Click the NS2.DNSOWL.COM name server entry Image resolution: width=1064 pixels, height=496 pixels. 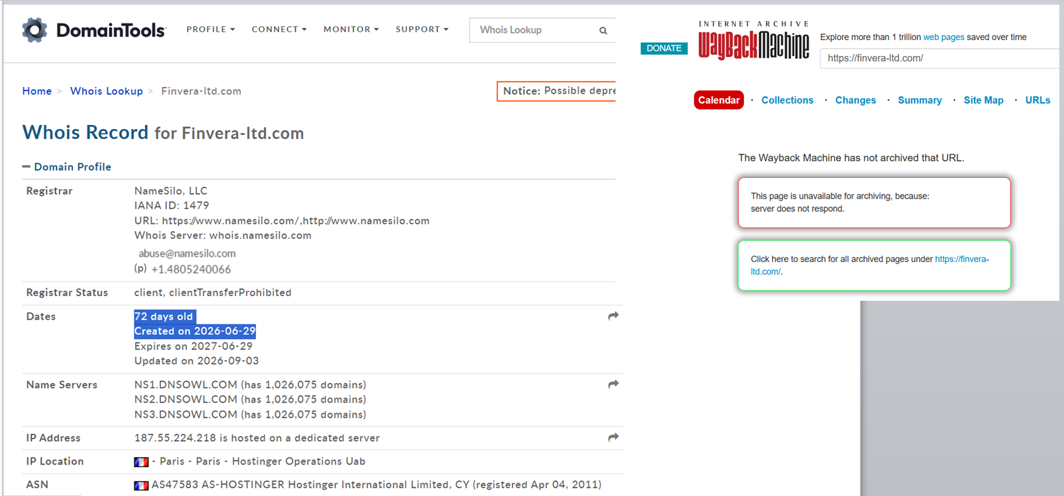click(x=250, y=400)
